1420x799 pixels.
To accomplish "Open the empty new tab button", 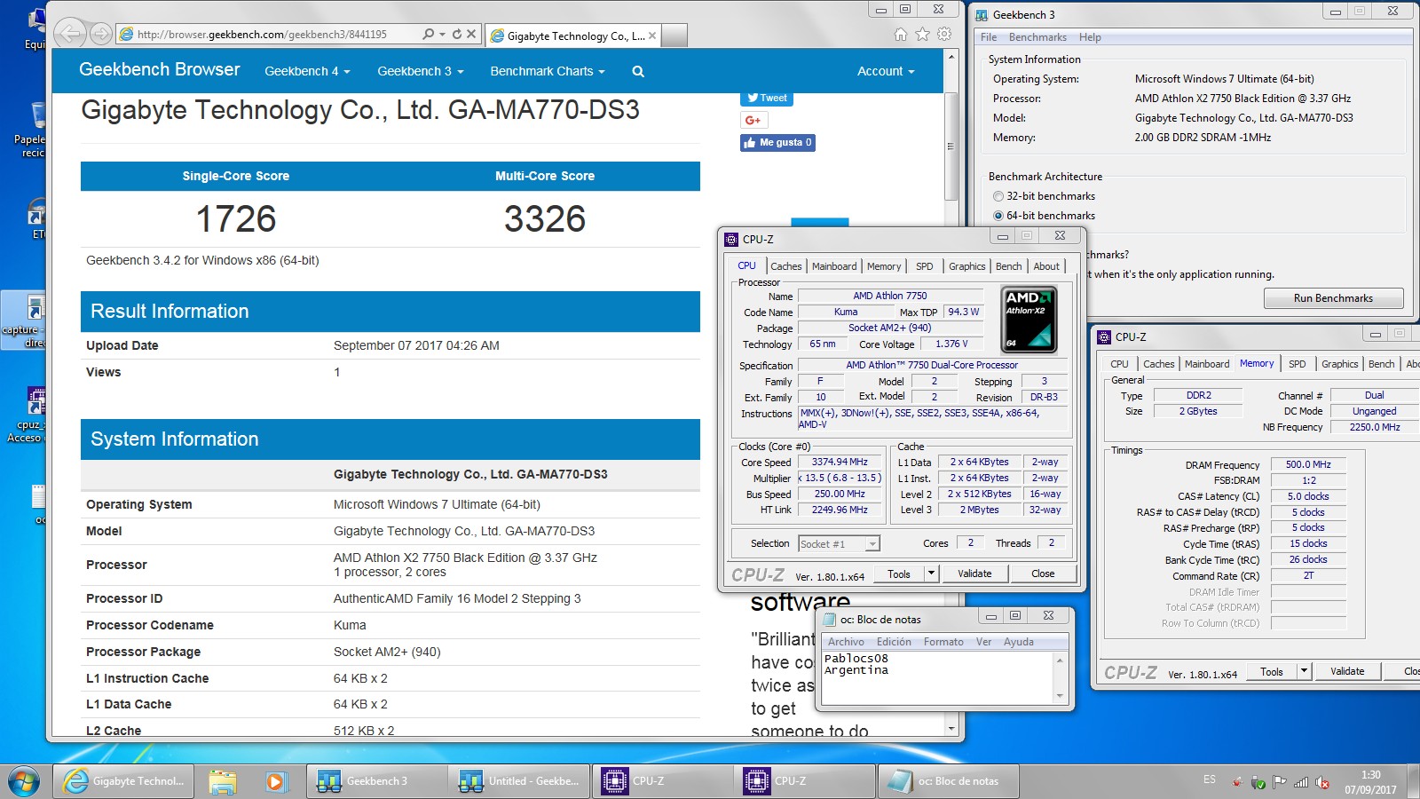I will (674, 36).
